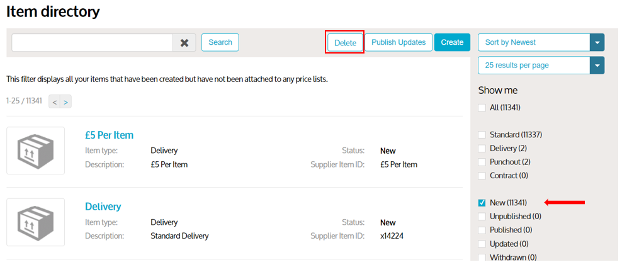Open the Sort by Newest dropdown
The width and height of the screenshot is (627, 267).
[541, 42]
